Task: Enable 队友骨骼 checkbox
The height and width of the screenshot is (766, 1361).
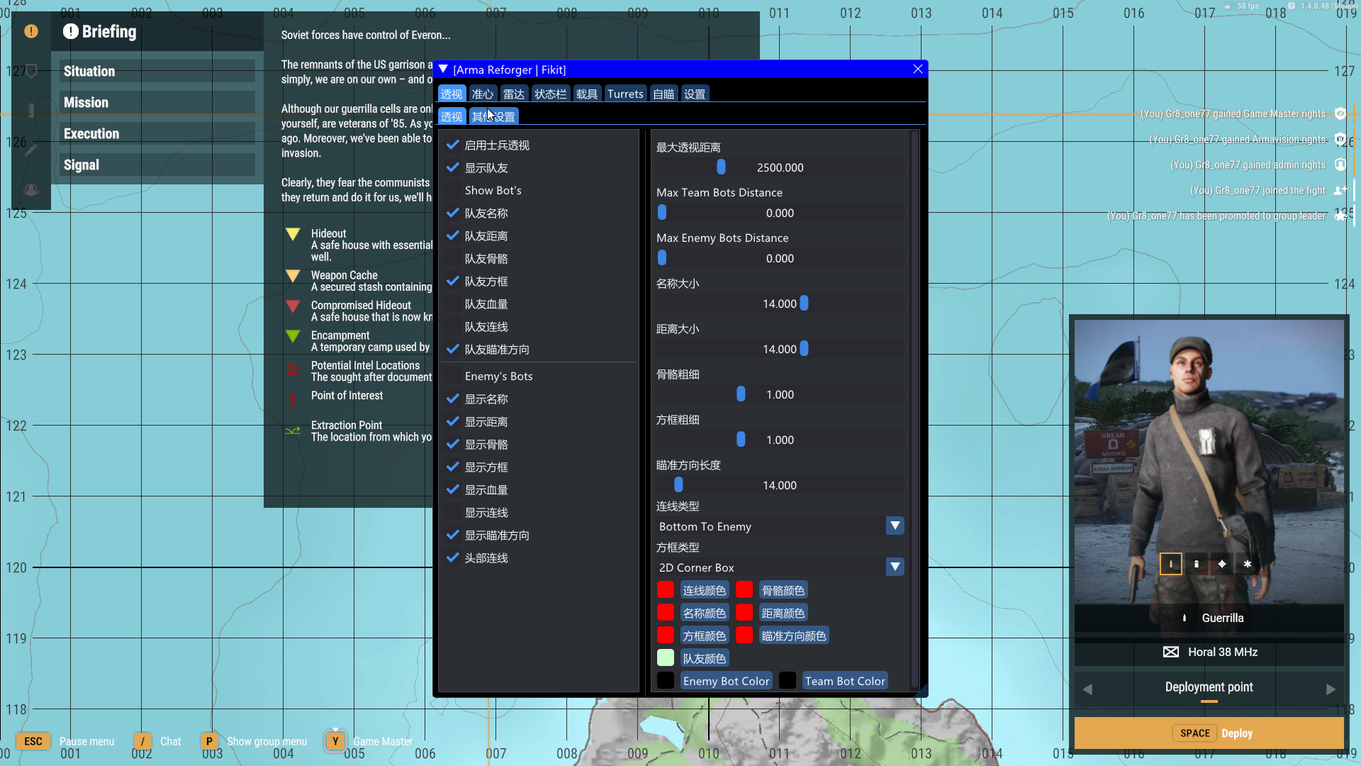Action: click(x=453, y=259)
